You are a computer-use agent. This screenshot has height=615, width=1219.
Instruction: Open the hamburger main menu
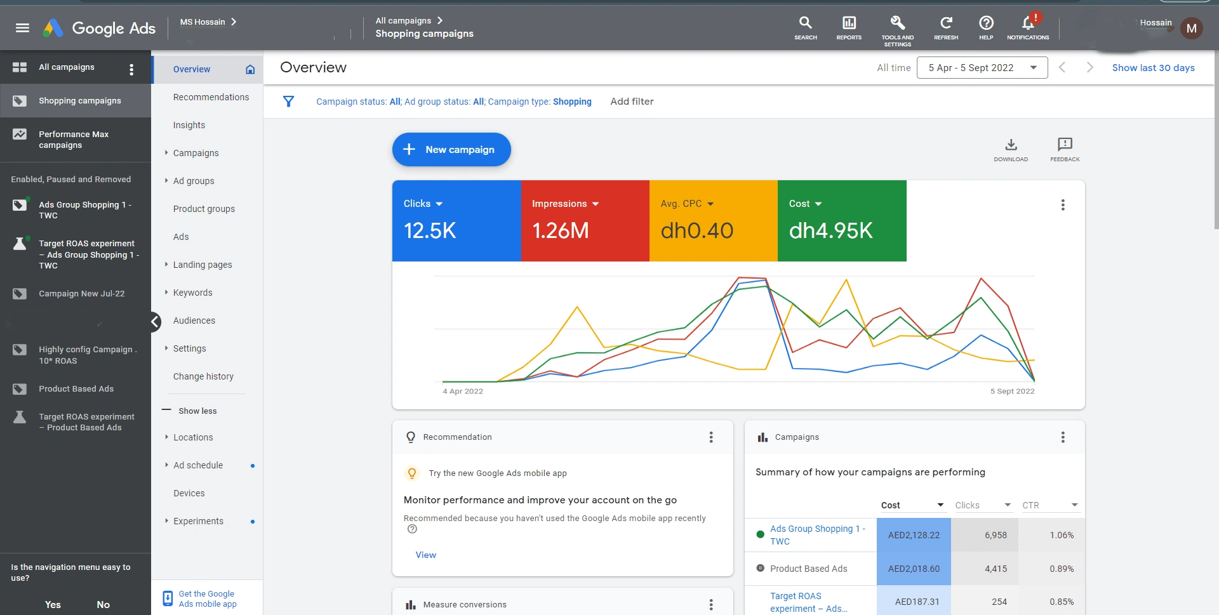[22, 28]
